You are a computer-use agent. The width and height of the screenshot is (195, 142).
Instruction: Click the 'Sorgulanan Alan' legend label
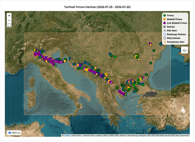(175, 42)
